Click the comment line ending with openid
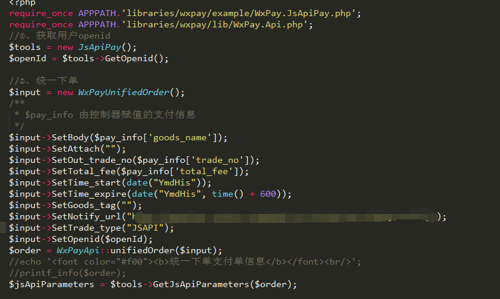 click(59, 36)
